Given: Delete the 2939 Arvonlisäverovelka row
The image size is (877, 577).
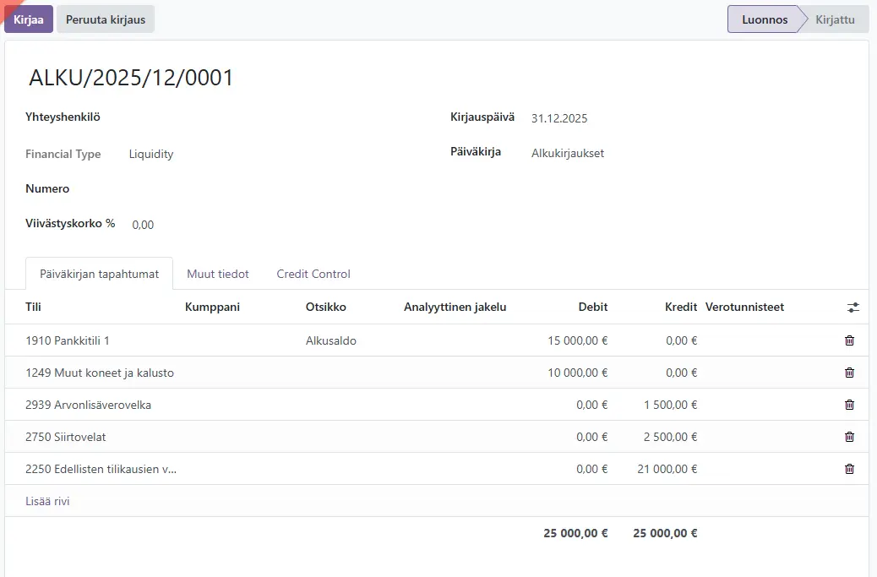Looking at the screenshot, I should point(849,405).
